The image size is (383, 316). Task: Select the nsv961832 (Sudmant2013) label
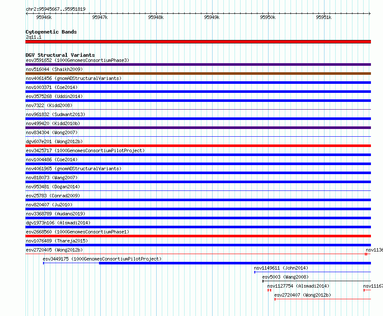point(56,114)
